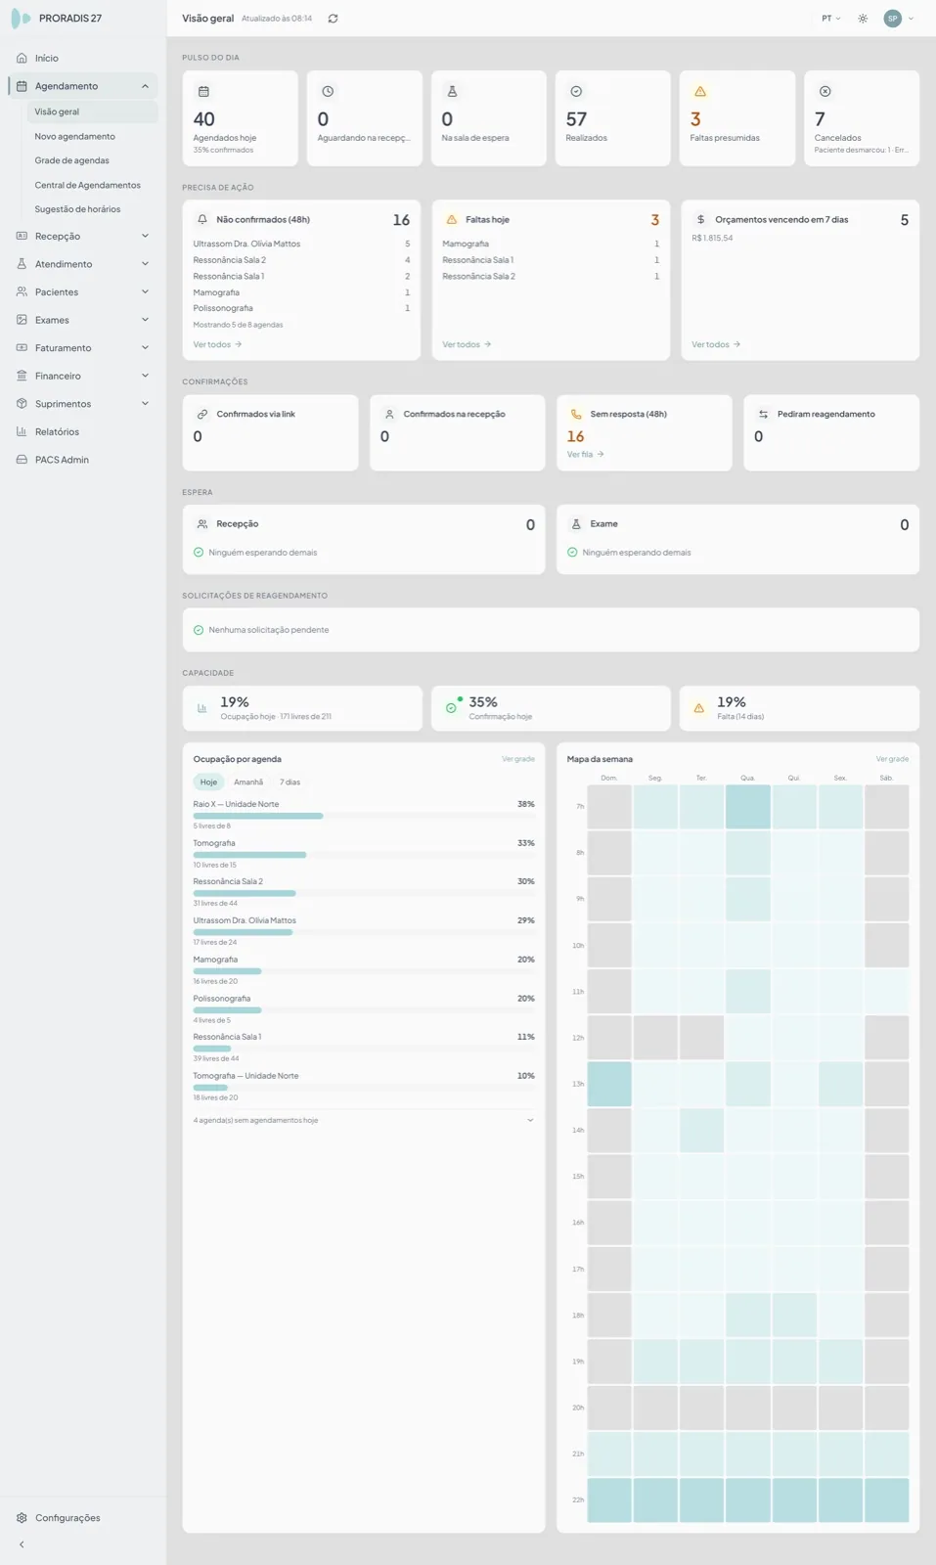The image size is (936, 1565).
Task: Click the check-circle icon on Realizados card
Action: pyautogui.click(x=576, y=92)
